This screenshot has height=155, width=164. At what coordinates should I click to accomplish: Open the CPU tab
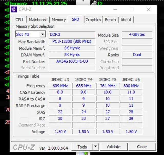[x=19, y=20]
